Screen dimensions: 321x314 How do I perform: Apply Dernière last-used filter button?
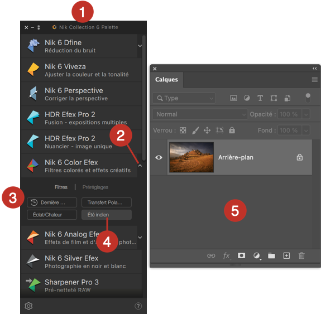pyautogui.click(x=52, y=202)
